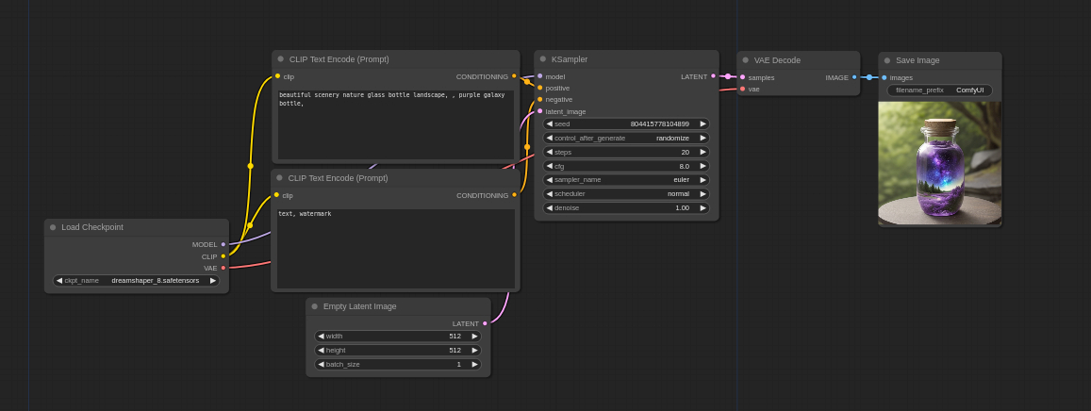
Task: Click the generated galaxy bottle image preview
Action: (x=939, y=163)
